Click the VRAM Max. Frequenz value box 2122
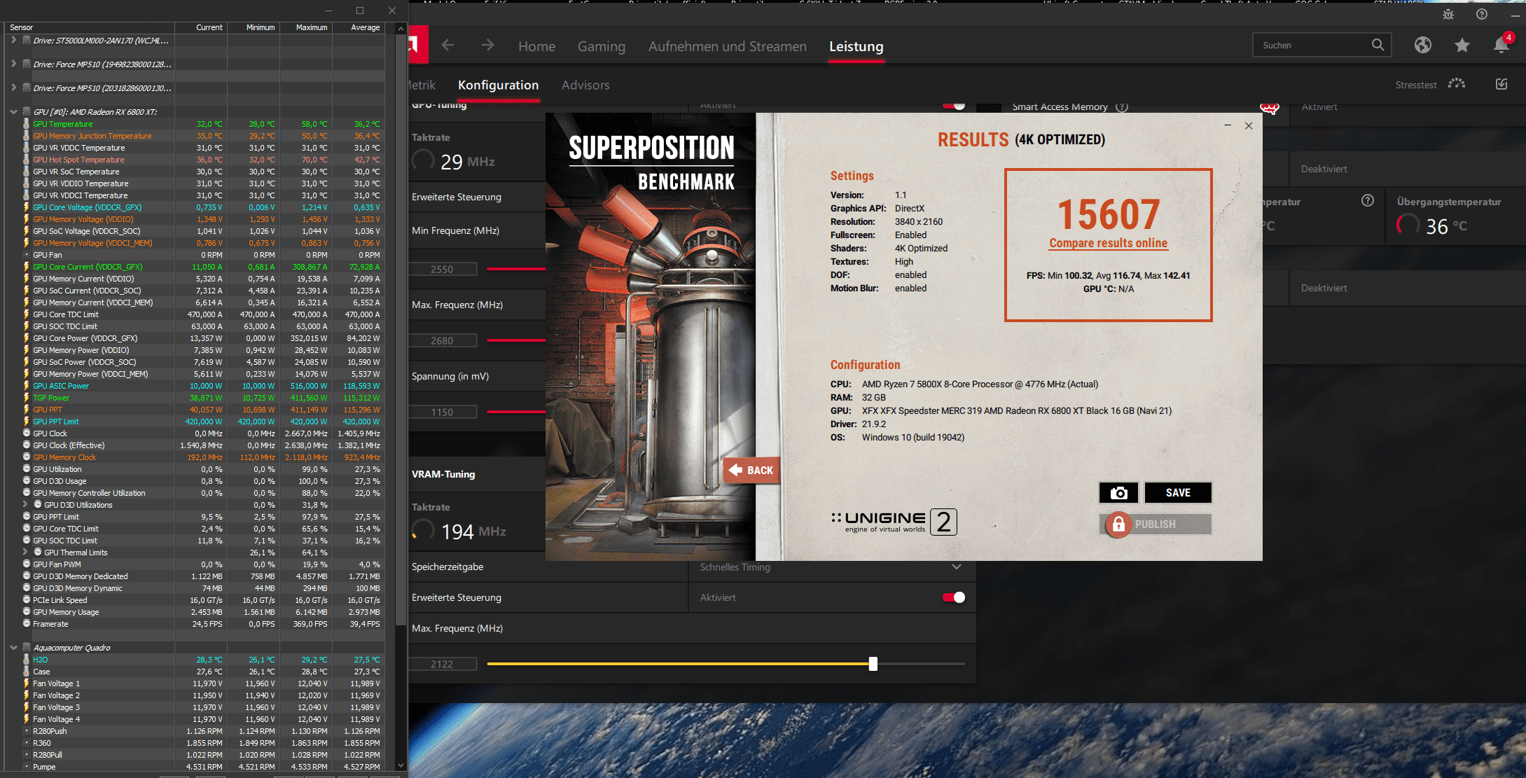This screenshot has height=778, width=1526. 442,664
